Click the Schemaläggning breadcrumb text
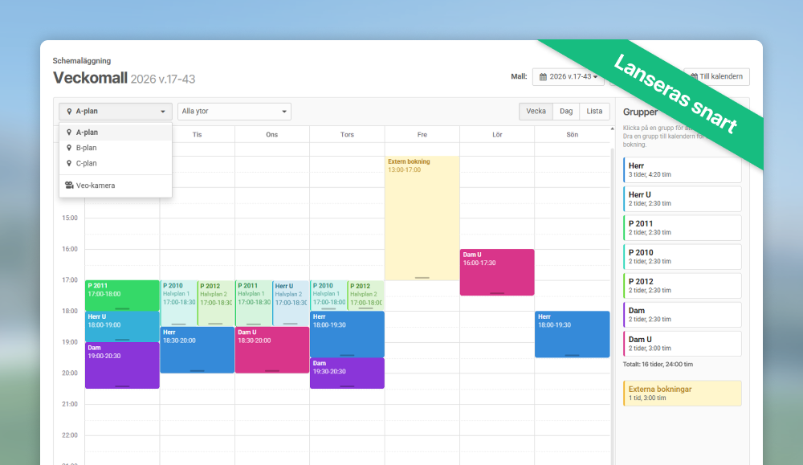 (82, 60)
